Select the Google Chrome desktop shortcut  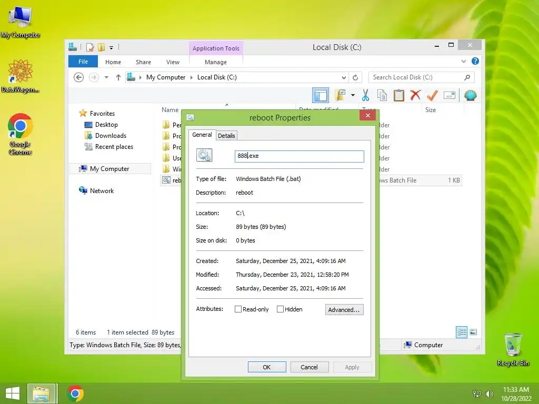pyautogui.click(x=21, y=134)
